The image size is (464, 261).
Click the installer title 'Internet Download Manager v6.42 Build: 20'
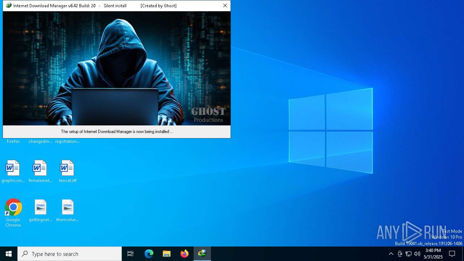coord(54,6)
